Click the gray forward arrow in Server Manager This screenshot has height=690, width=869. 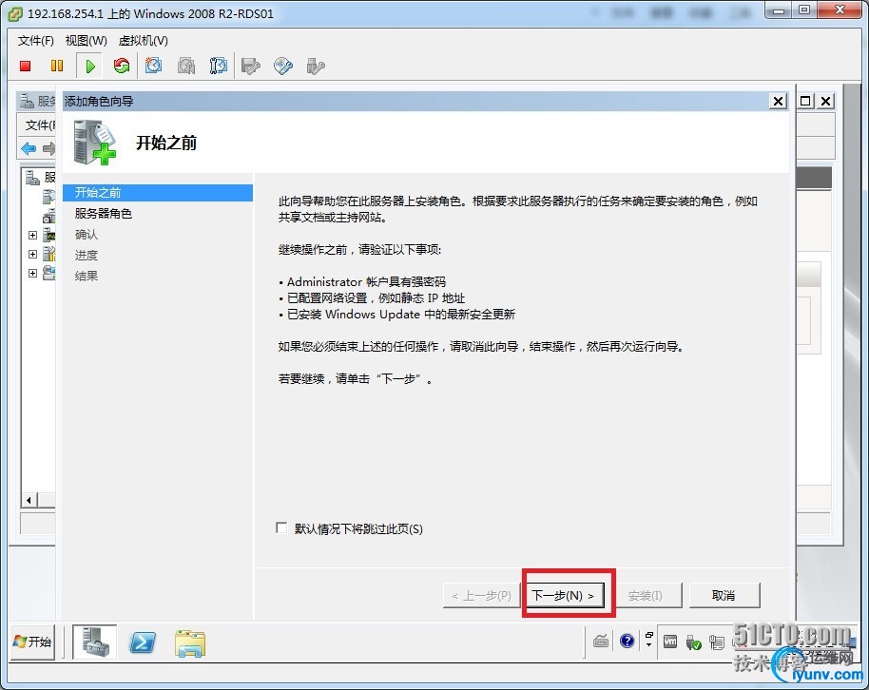click(x=48, y=148)
